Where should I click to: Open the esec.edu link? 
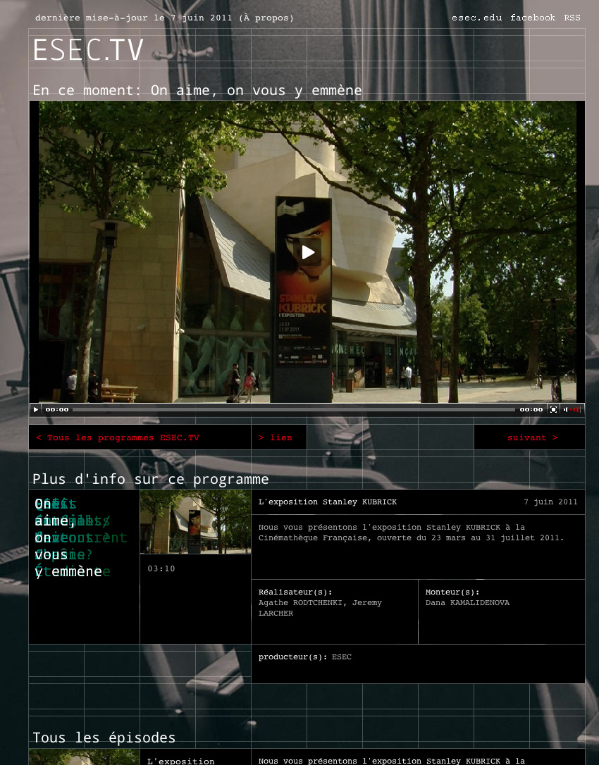point(476,18)
